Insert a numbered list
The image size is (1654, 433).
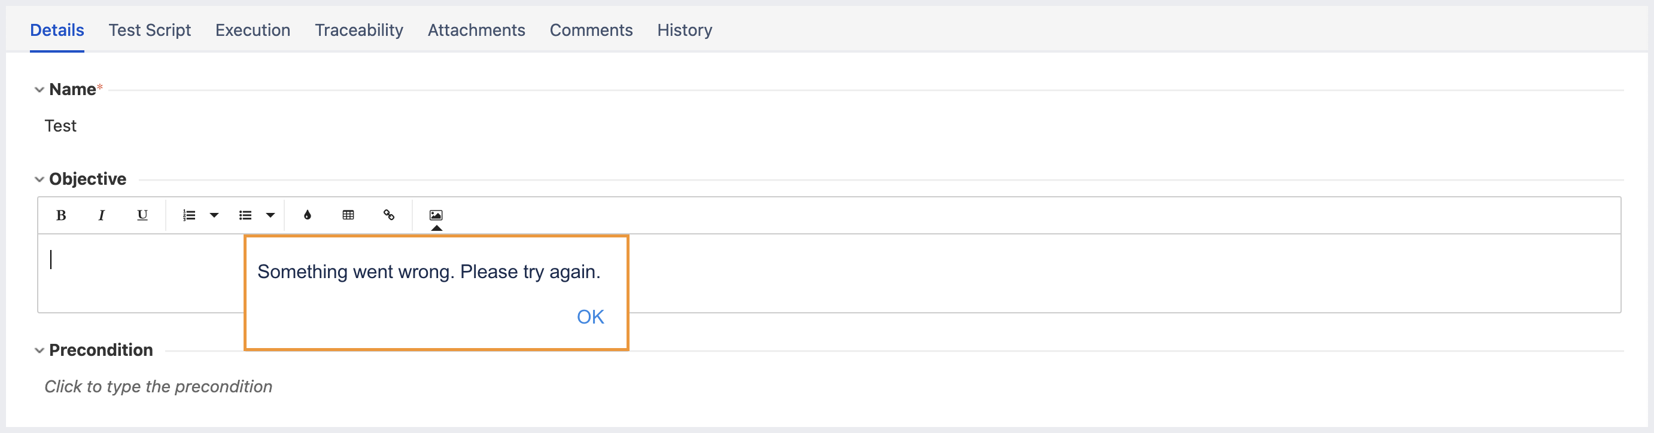(x=188, y=215)
